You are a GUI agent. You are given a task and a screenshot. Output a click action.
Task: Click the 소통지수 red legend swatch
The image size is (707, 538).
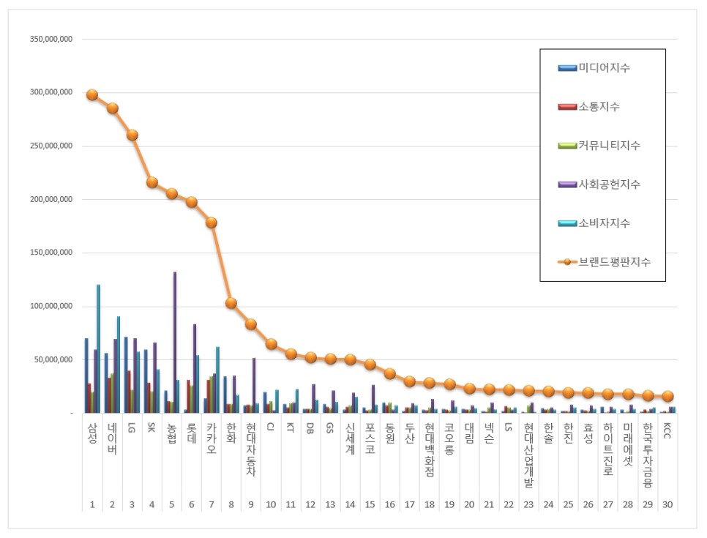pyautogui.click(x=566, y=107)
